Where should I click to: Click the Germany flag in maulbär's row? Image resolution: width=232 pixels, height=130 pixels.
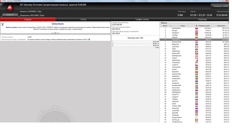tap(197, 35)
